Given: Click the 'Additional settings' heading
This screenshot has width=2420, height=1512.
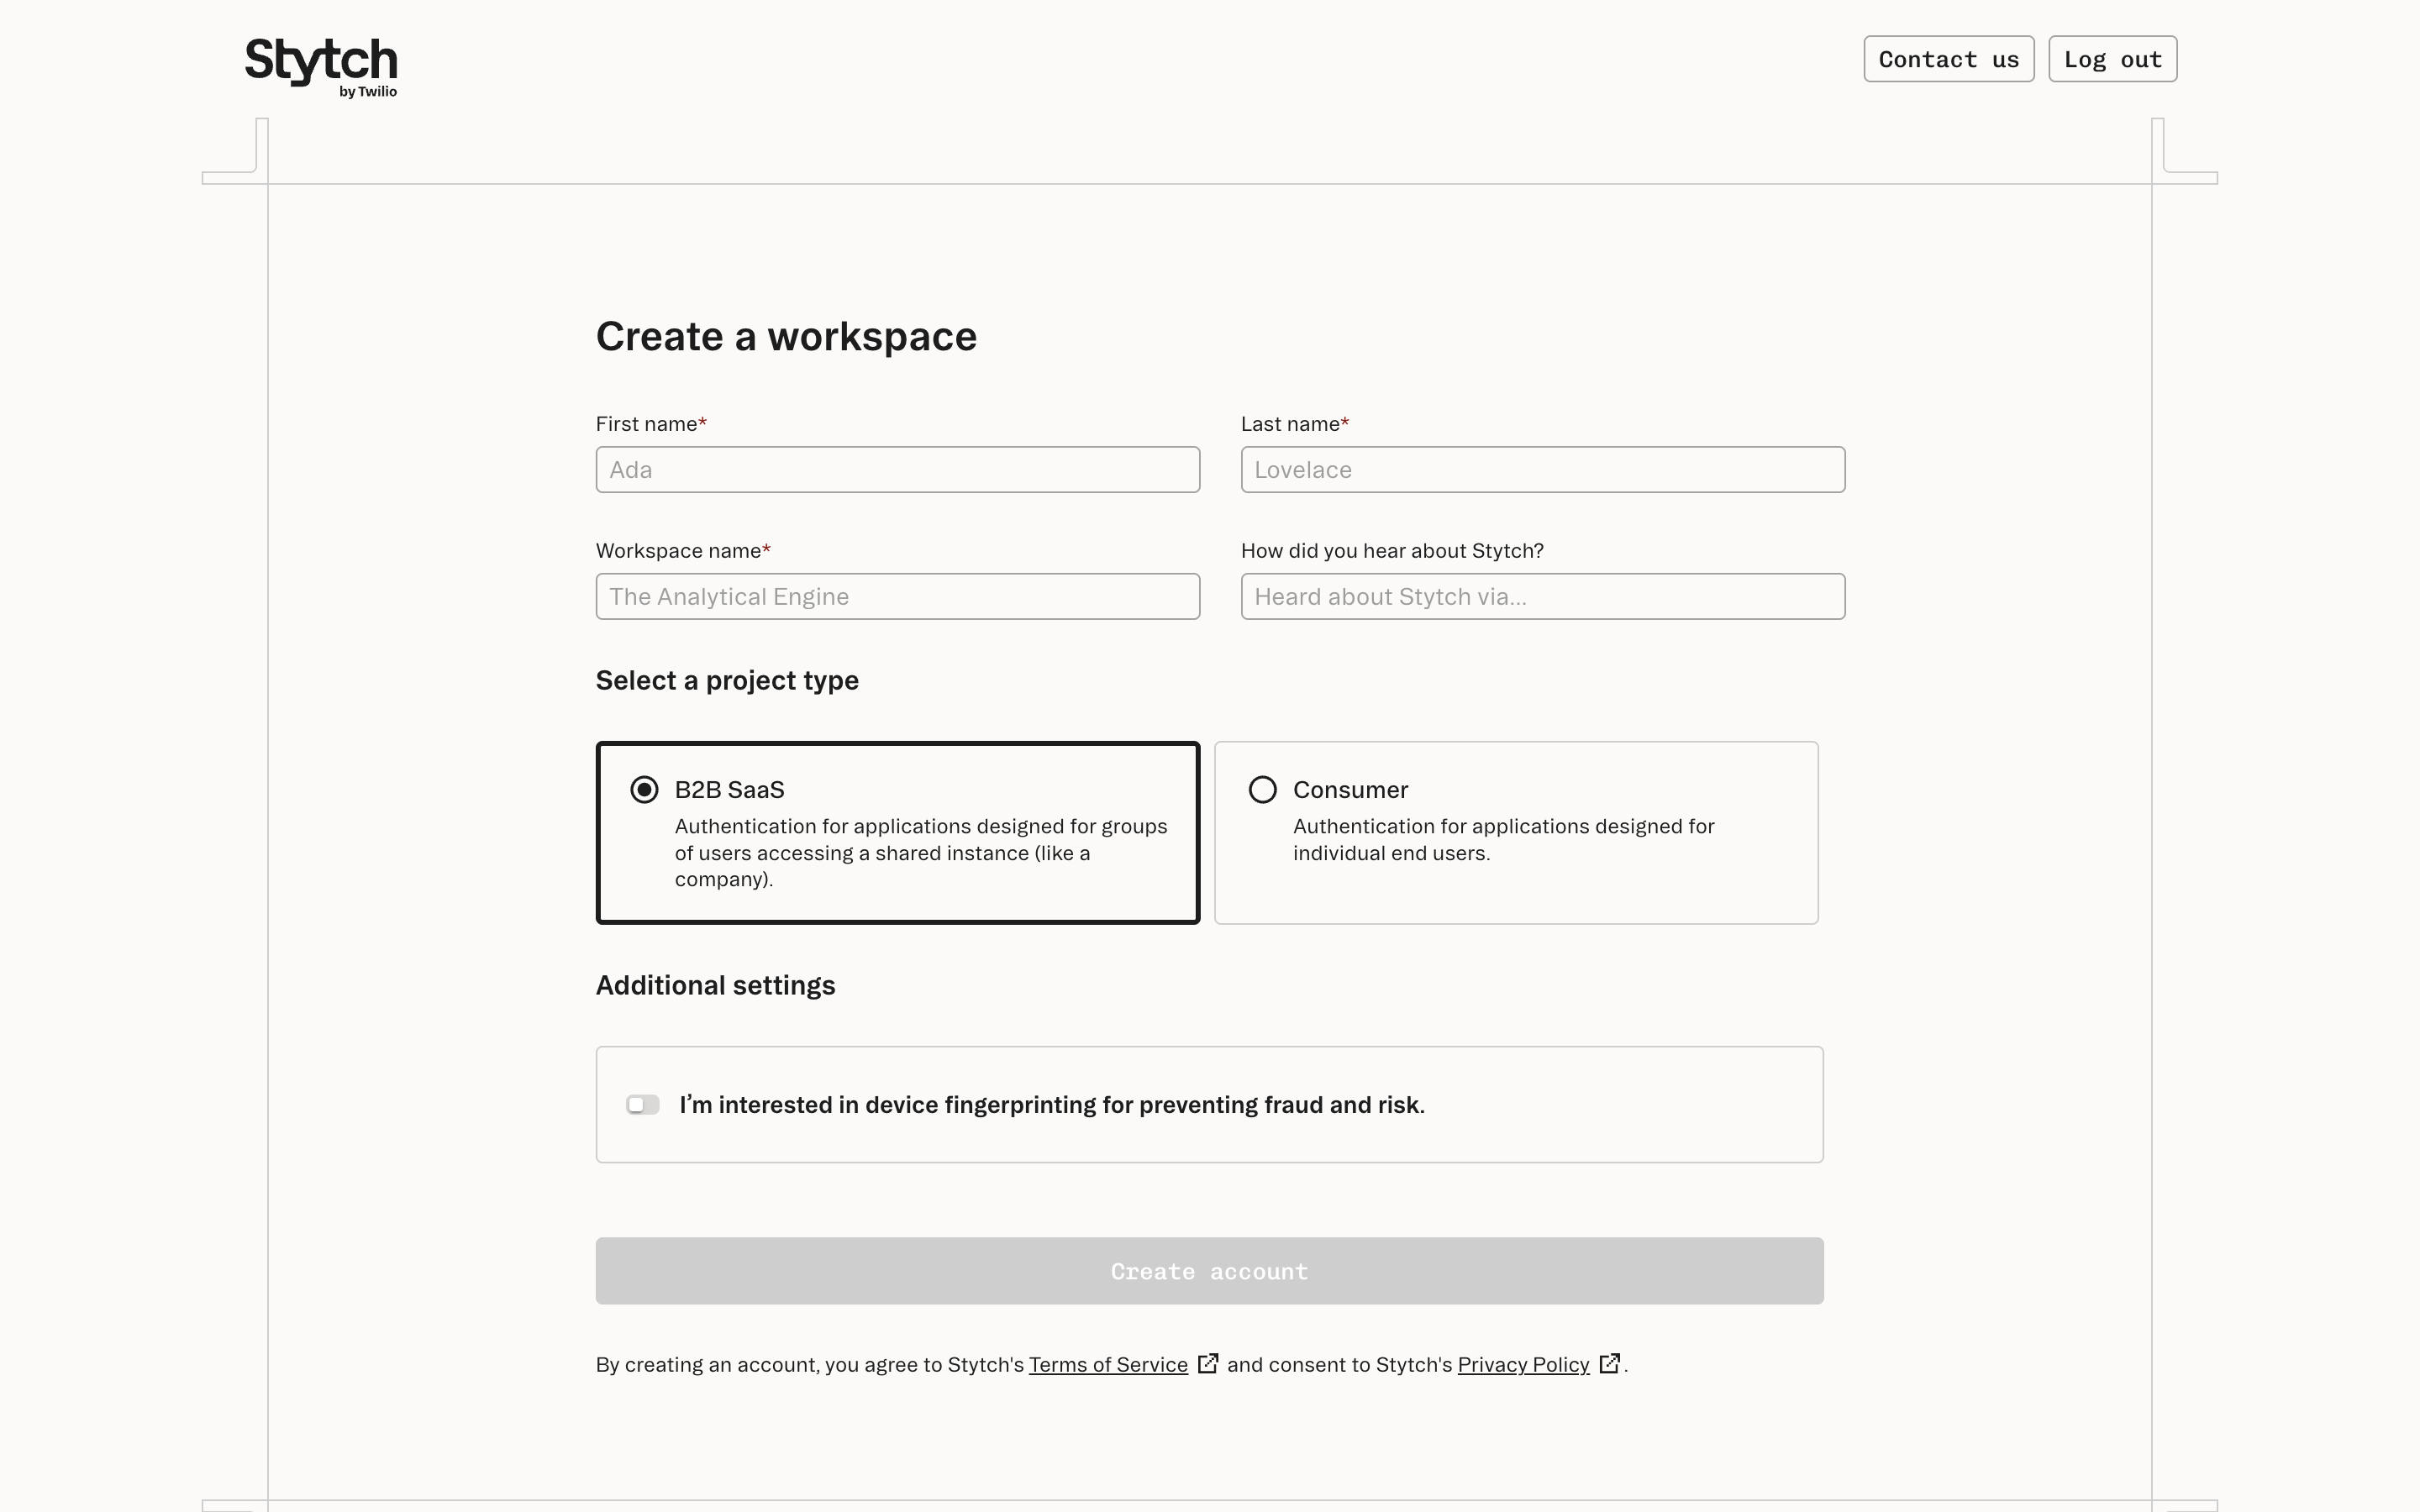Looking at the screenshot, I should [715, 986].
